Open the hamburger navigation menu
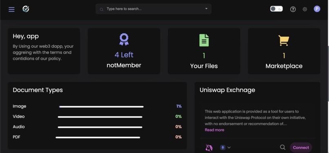Viewport: 329px width, 153px height. pos(11,9)
